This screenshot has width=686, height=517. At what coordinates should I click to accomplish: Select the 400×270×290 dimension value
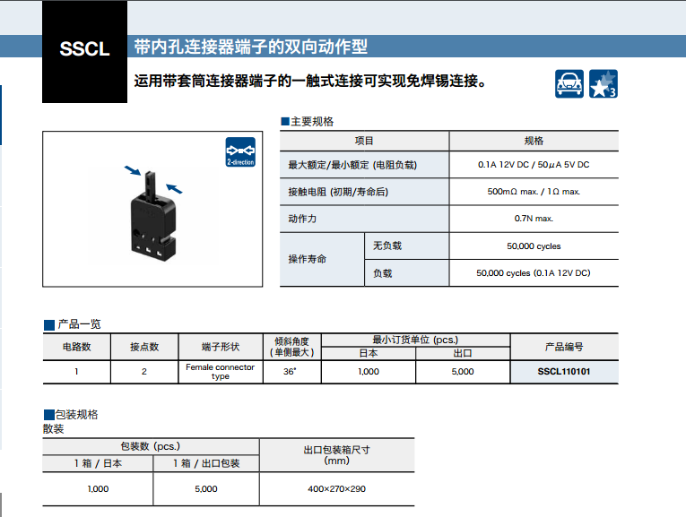click(x=336, y=488)
